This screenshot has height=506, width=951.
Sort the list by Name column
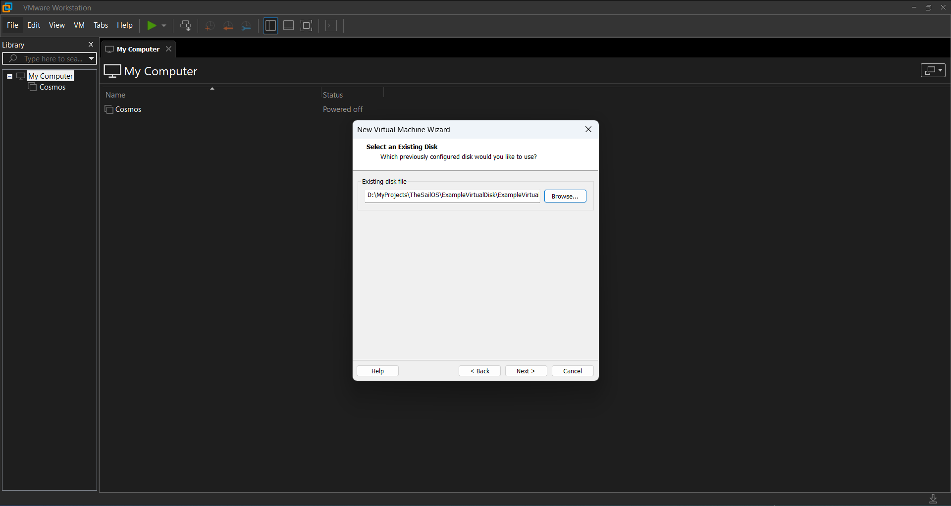[x=115, y=95]
